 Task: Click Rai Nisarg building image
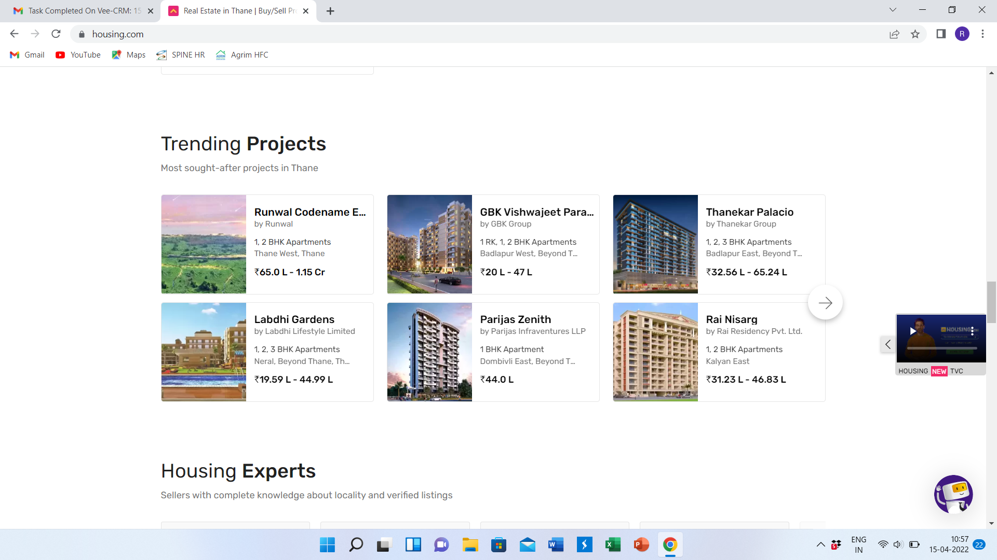pos(655,352)
